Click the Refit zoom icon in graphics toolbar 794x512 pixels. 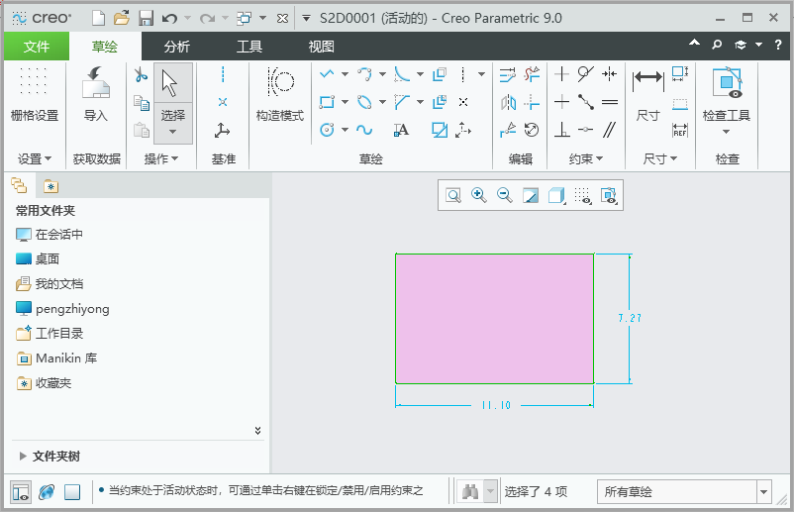click(453, 196)
